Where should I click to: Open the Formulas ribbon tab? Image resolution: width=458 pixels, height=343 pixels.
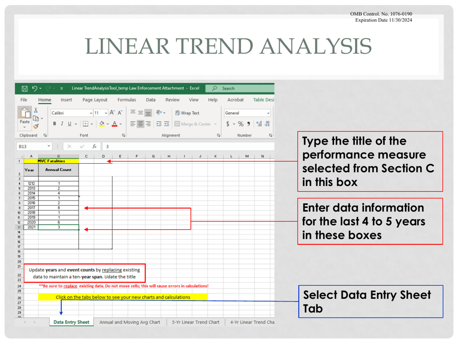(127, 100)
